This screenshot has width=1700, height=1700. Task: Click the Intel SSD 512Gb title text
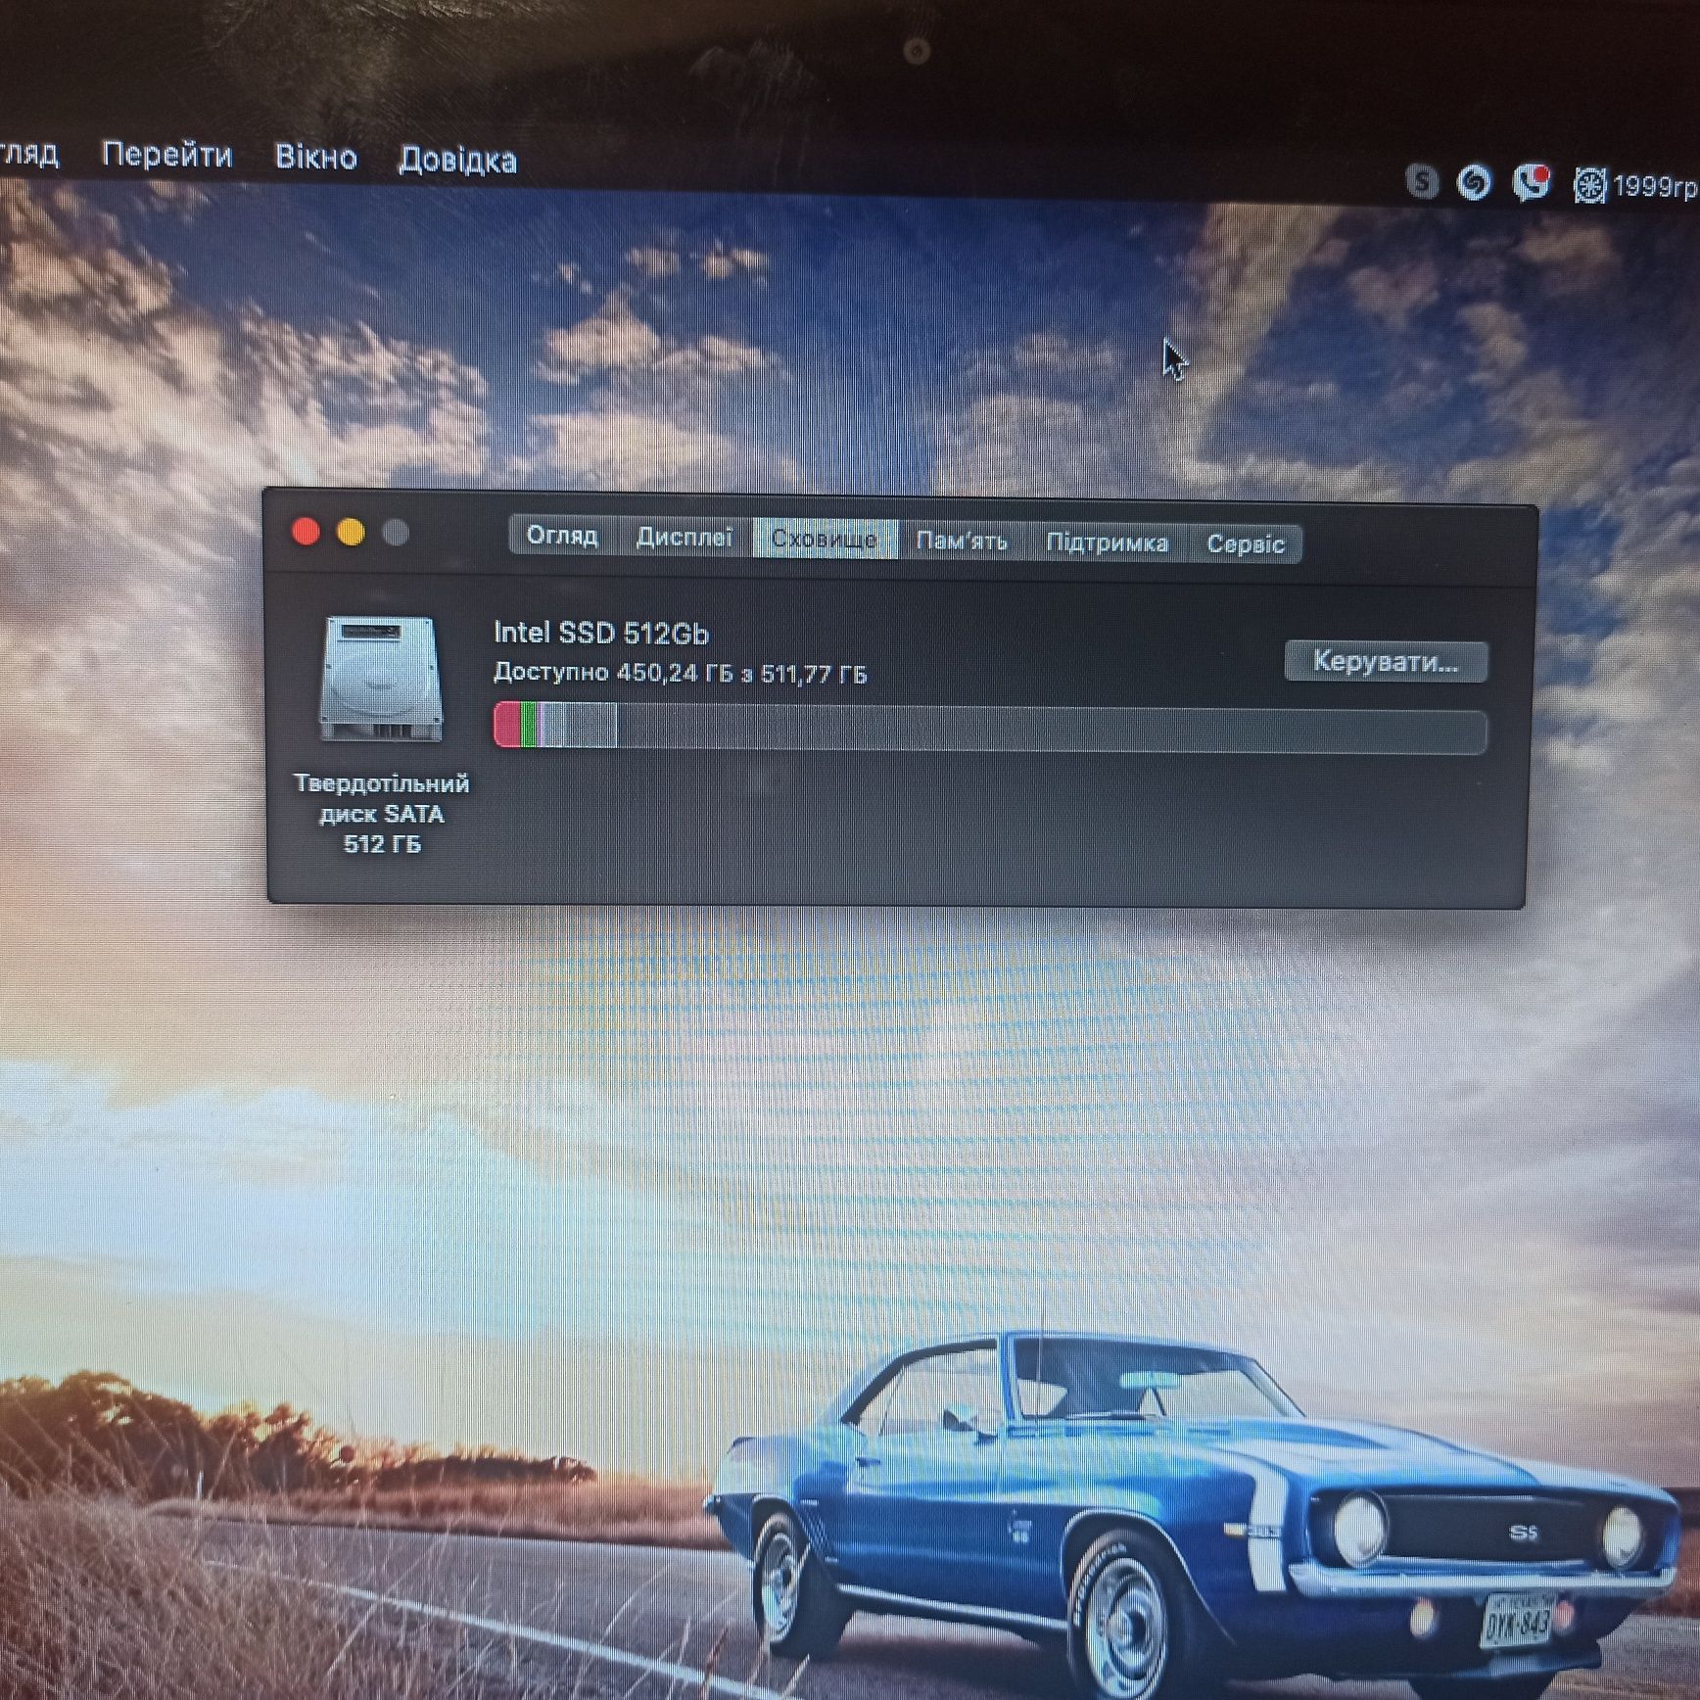(600, 634)
